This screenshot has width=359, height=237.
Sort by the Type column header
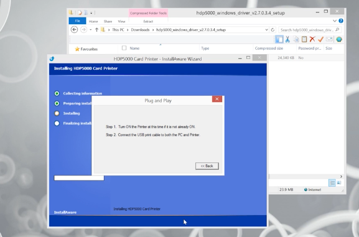tap(205, 48)
